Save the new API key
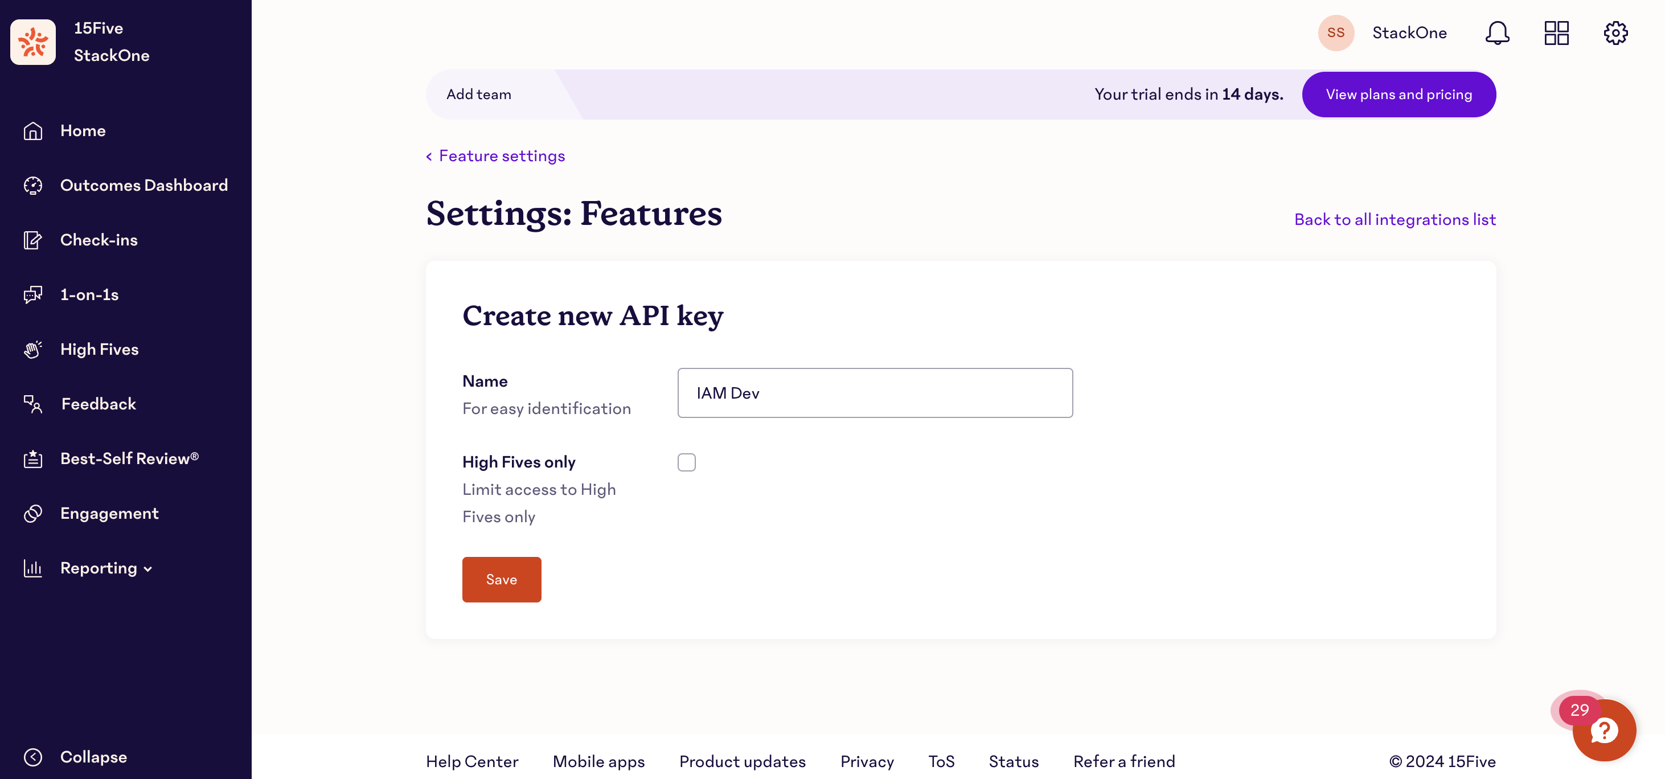Image resolution: width=1665 pixels, height=779 pixels. [502, 579]
